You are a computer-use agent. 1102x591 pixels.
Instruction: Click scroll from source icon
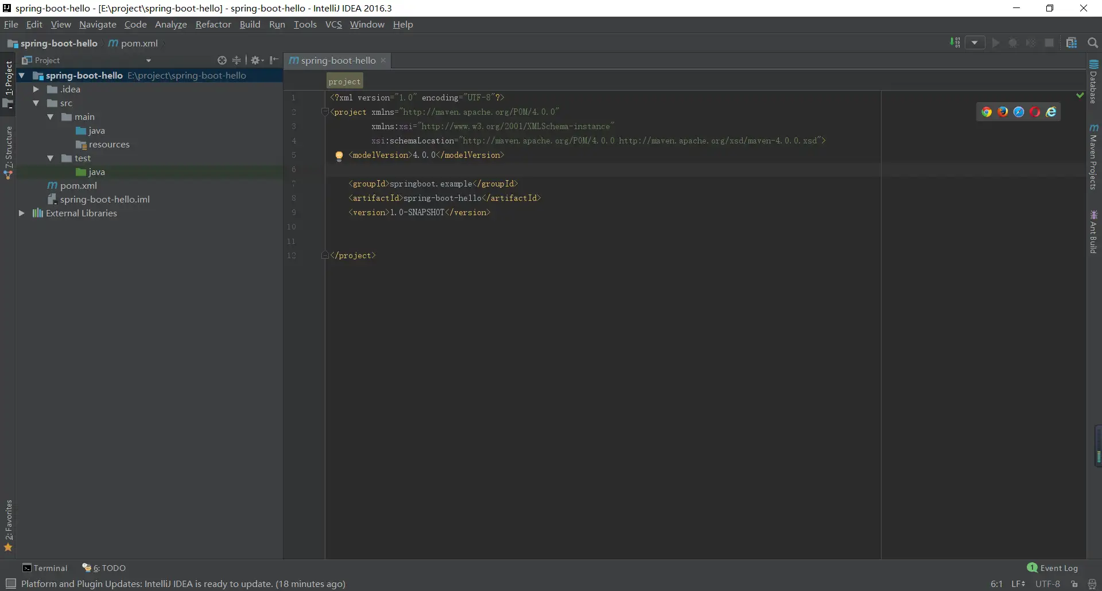tap(222, 60)
